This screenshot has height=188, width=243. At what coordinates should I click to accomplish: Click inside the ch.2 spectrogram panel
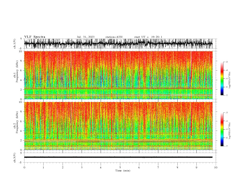pos(118,126)
